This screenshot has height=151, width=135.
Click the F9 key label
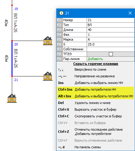(59, 59)
